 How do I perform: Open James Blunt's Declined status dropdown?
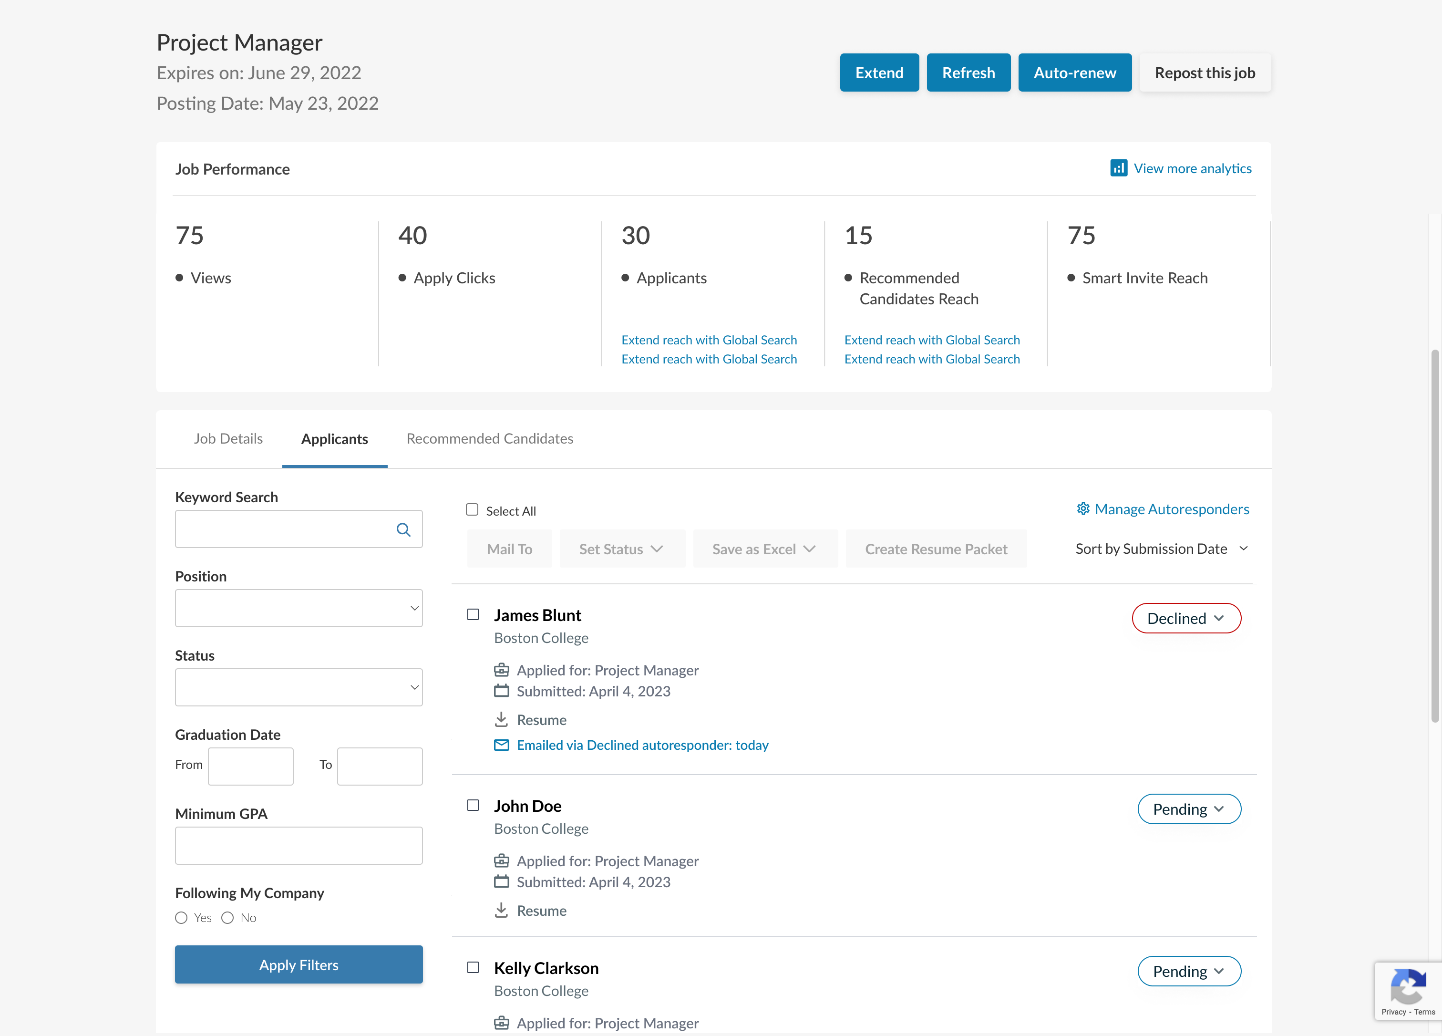click(1186, 618)
